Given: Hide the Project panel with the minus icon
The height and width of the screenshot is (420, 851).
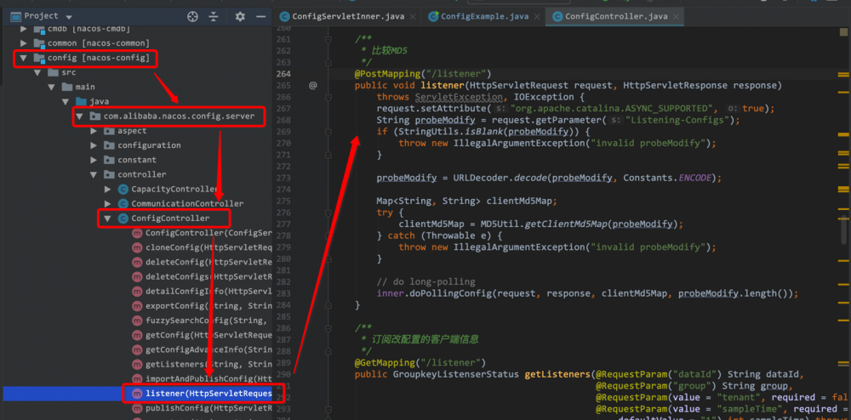Looking at the screenshot, I should click(261, 16).
